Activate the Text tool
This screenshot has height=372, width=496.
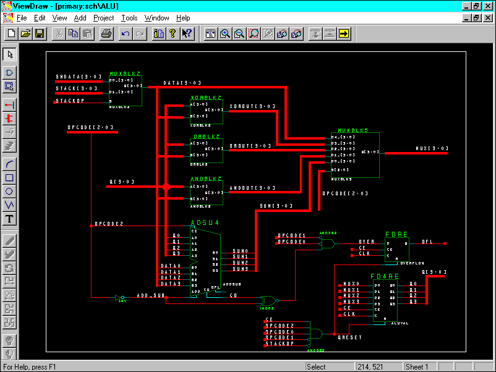click(x=10, y=219)
